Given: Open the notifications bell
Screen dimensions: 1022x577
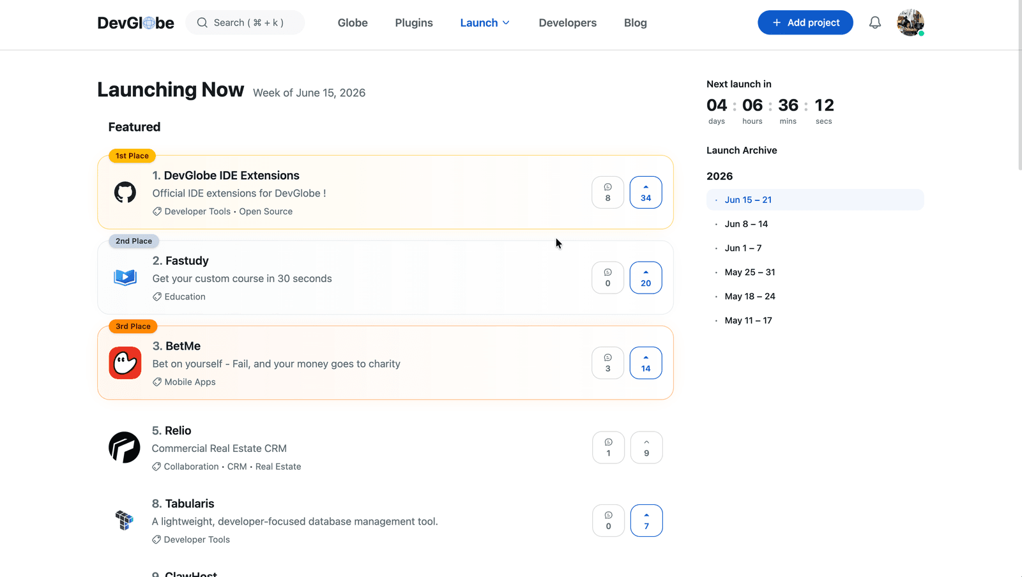Looking at the screenshot, I should [x=875, y=23].
